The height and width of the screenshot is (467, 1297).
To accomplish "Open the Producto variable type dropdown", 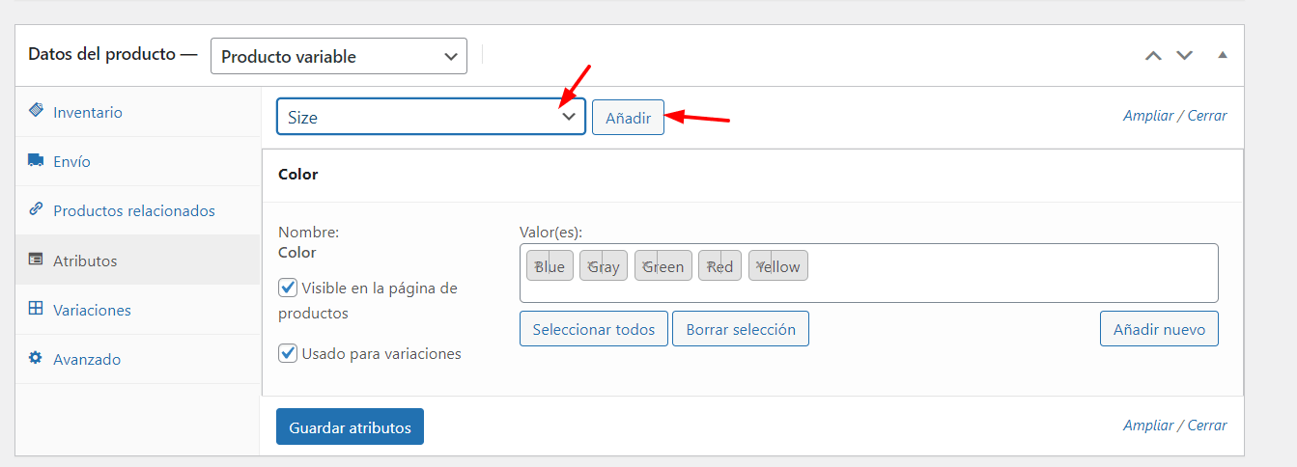I will (x=339, y=56).
